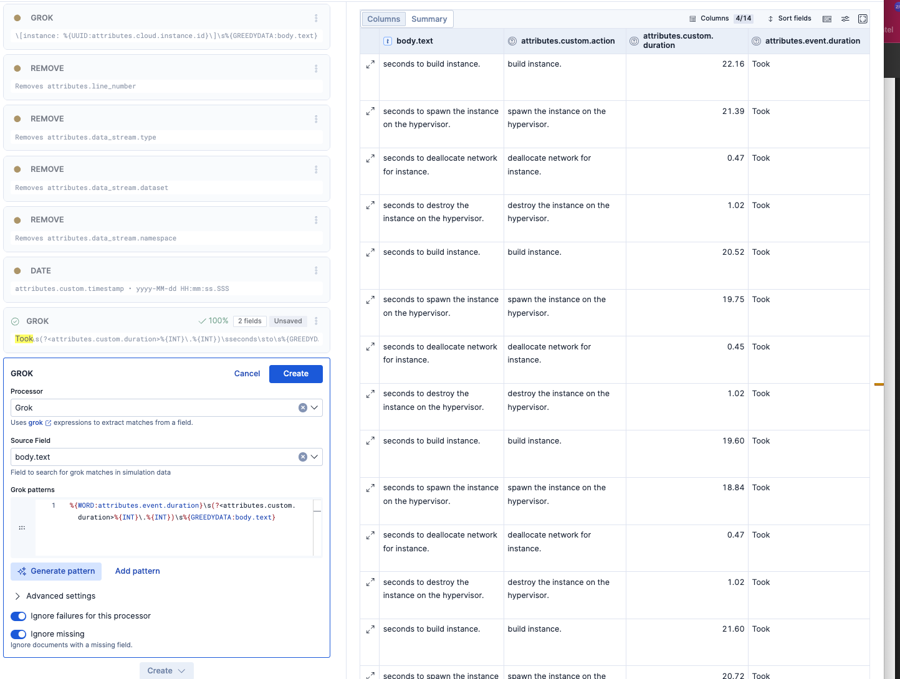Viewport: 900px width, 679px height.
Task: Open actions menu for REMOVE attributes.line_number
Action: [x=316, y=69]
